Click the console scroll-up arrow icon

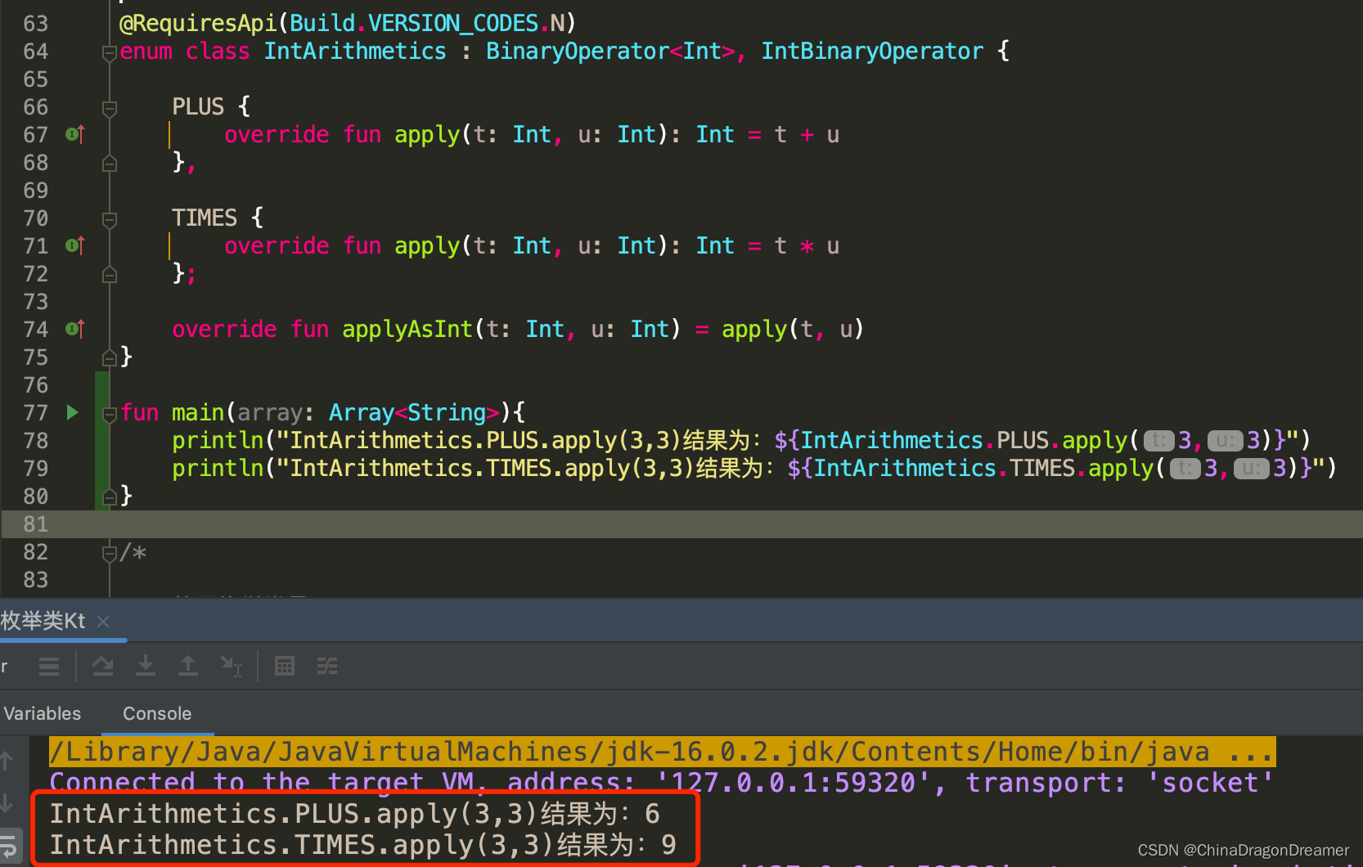(x=7, y=761)
